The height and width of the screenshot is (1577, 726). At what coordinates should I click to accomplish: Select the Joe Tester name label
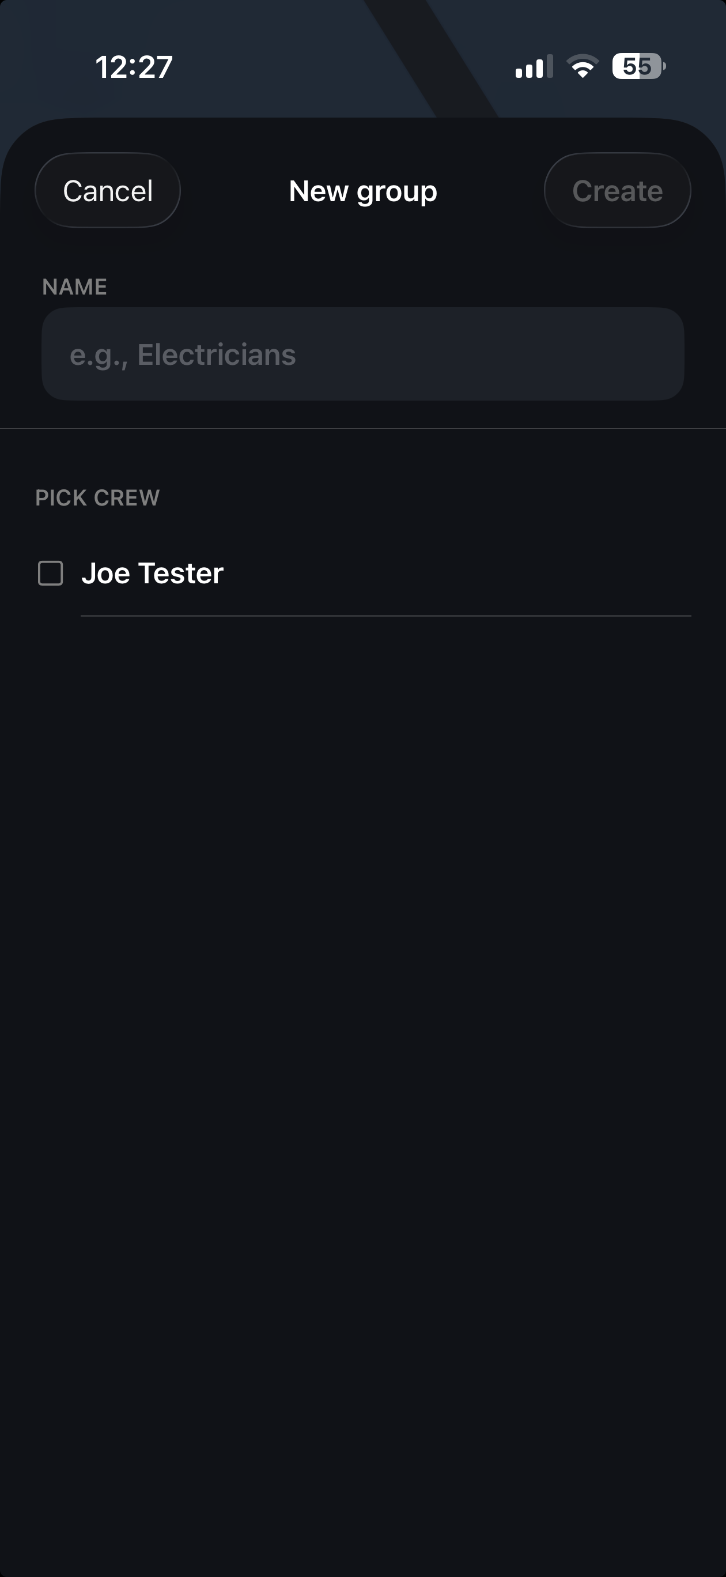tap(153, 574)
